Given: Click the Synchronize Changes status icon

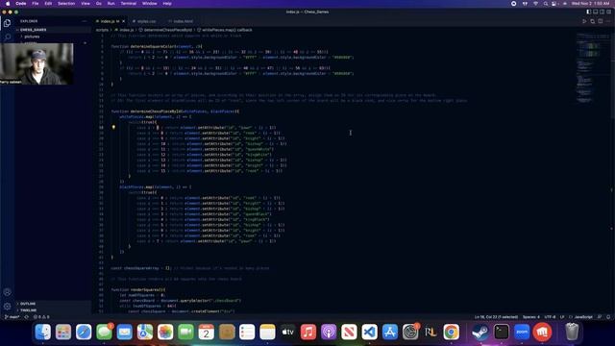Looking at the screenshot, I should pyautogui.click(x=27, y=317).
